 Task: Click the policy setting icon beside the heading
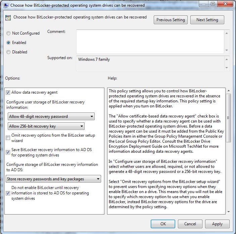8,18
